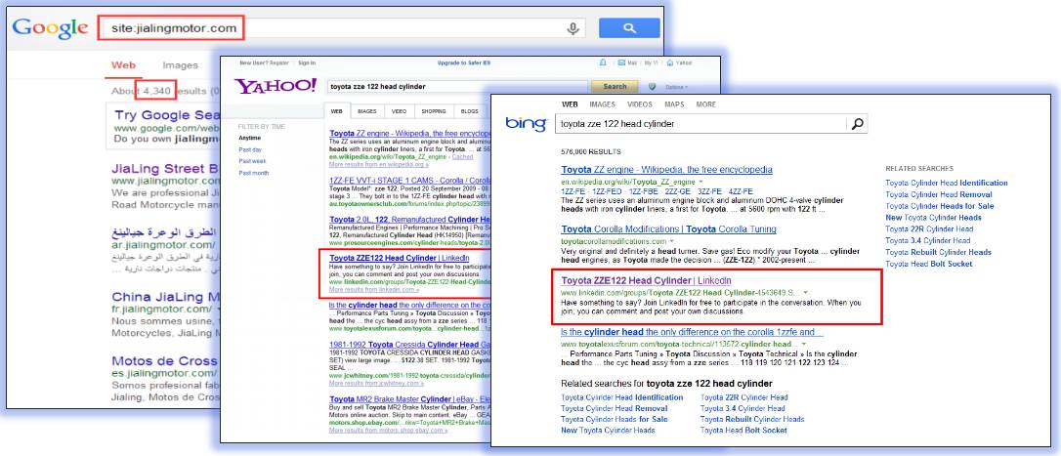The height and width of the screenshot is (456, 1061).
Task: Click in Yahoo search field
Action: click(x=457, y=87)
